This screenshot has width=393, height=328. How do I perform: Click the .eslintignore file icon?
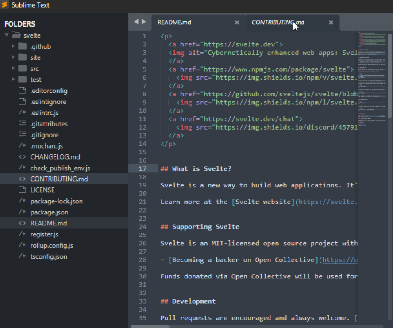click(x=22, y=101)
